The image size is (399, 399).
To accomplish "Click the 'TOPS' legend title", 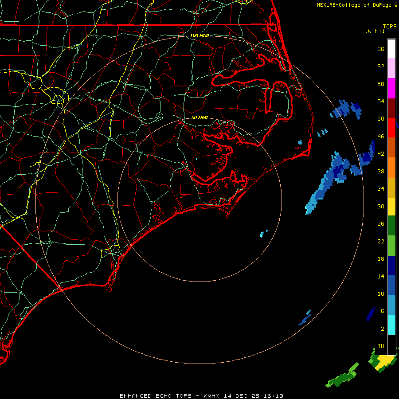I will (x=390, y=26).
